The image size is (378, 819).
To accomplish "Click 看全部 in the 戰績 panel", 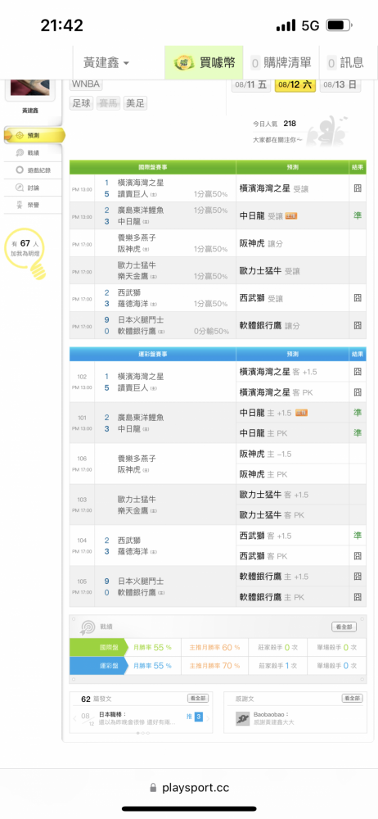I will (x=344, y=627).
